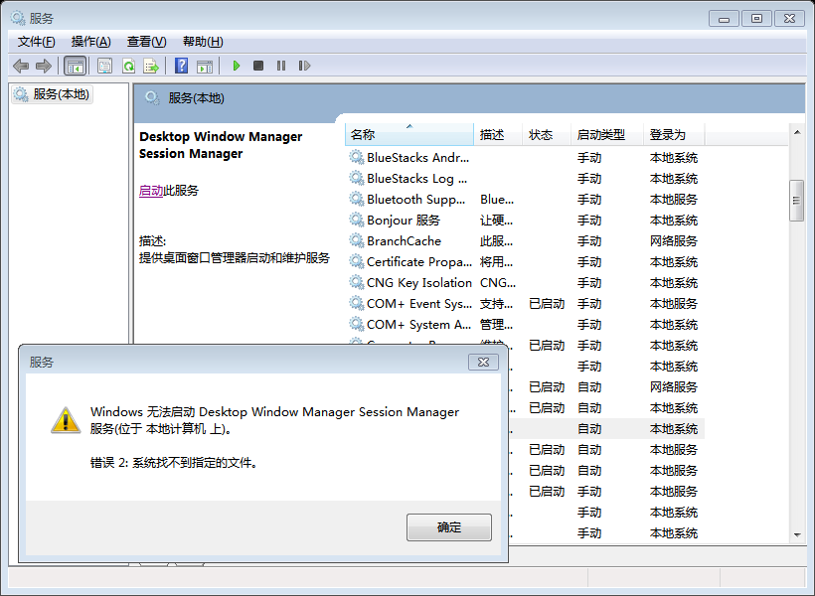Select the BranchCache service row
815x596 pixels.
tap(404, 240)
